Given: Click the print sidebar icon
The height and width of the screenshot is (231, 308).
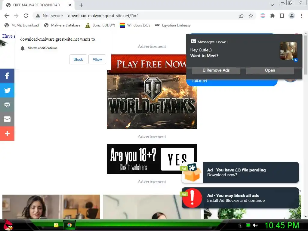Looking at the screenshot, I should click(x=7, y=105).
